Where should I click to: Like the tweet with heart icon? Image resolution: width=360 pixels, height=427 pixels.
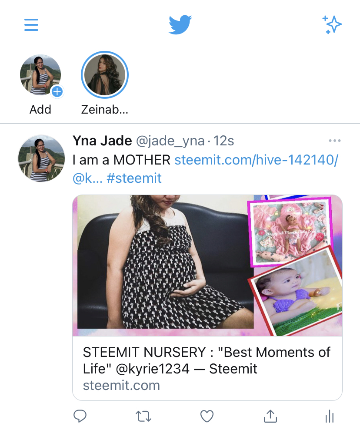[x=207, y=416]
